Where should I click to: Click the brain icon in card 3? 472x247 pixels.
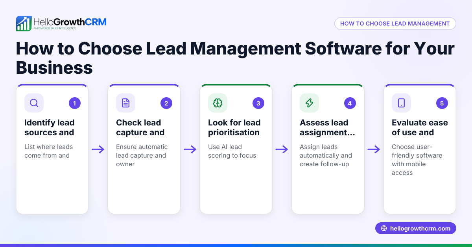point(218,103)
